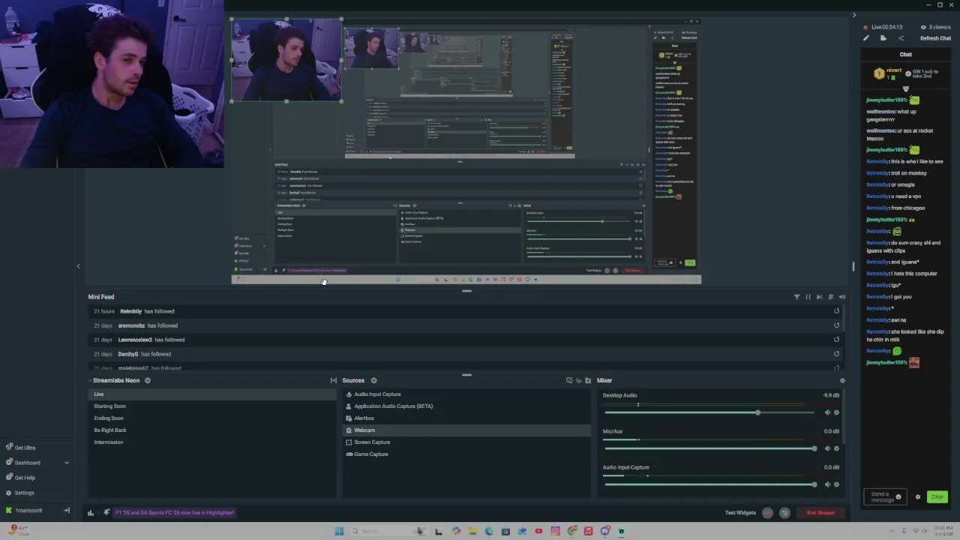Open the scene transitions icon
This screenshot has width=960, height=540.
(x=334, y=380)
